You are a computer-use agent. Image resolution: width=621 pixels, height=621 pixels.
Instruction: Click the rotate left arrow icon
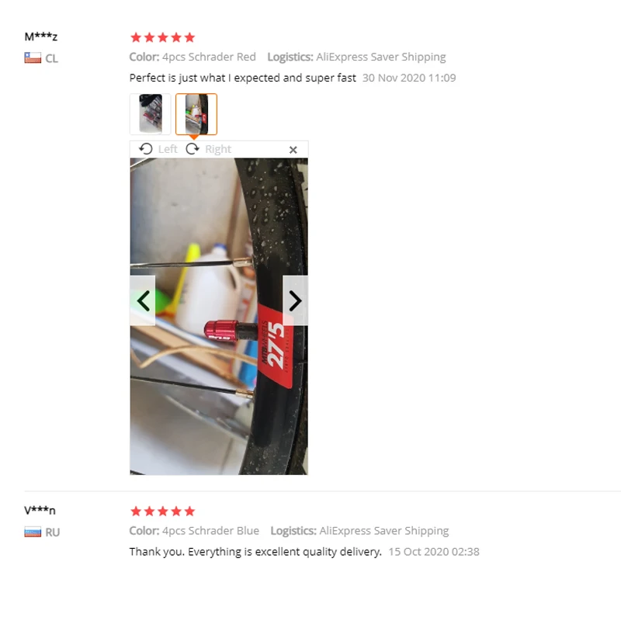(146, 149)
